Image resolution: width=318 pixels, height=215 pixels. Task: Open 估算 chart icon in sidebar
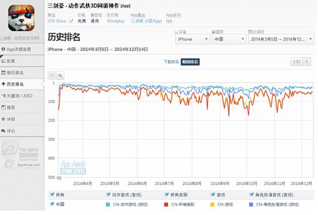[x=3, y=60]
